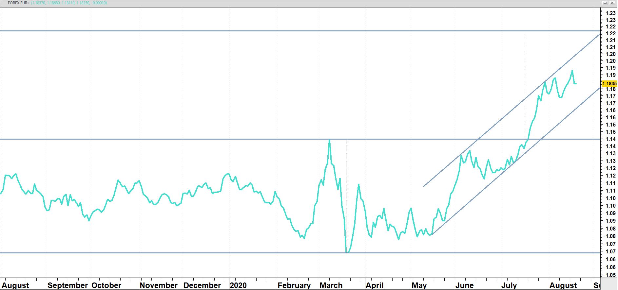Click the March price peak on the line
Screen dimensions: 618x290
329,140
